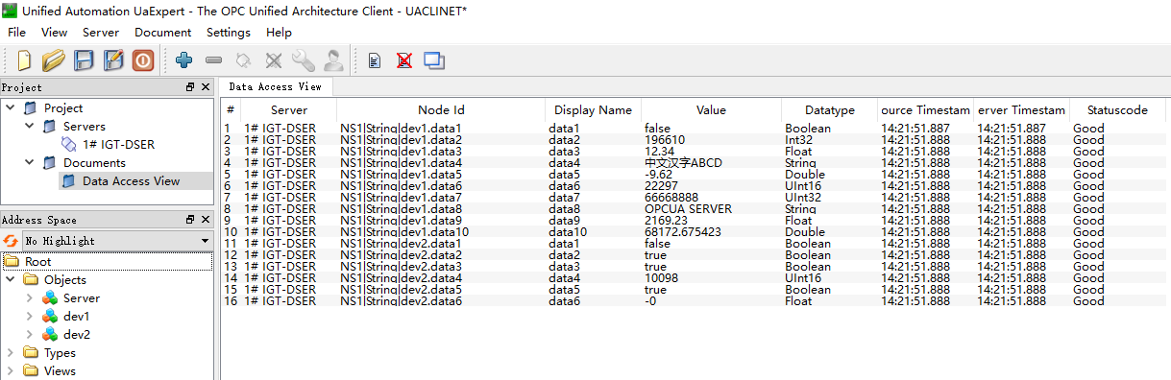This screenshot has width=1171, height=380.
Task: Click node id NS1|String|dev2.data6
Action: (401, 301)
